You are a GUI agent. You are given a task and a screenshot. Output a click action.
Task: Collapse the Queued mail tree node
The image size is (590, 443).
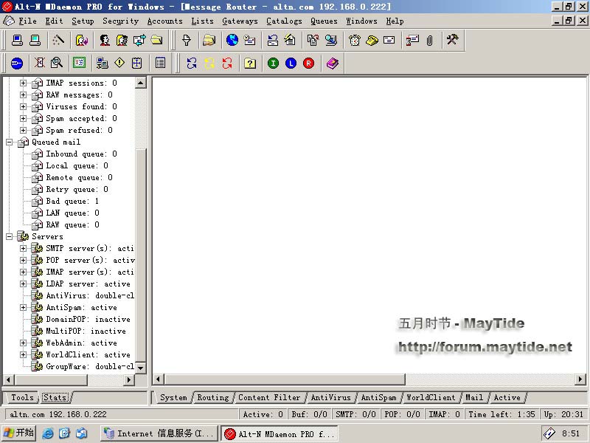10,142
